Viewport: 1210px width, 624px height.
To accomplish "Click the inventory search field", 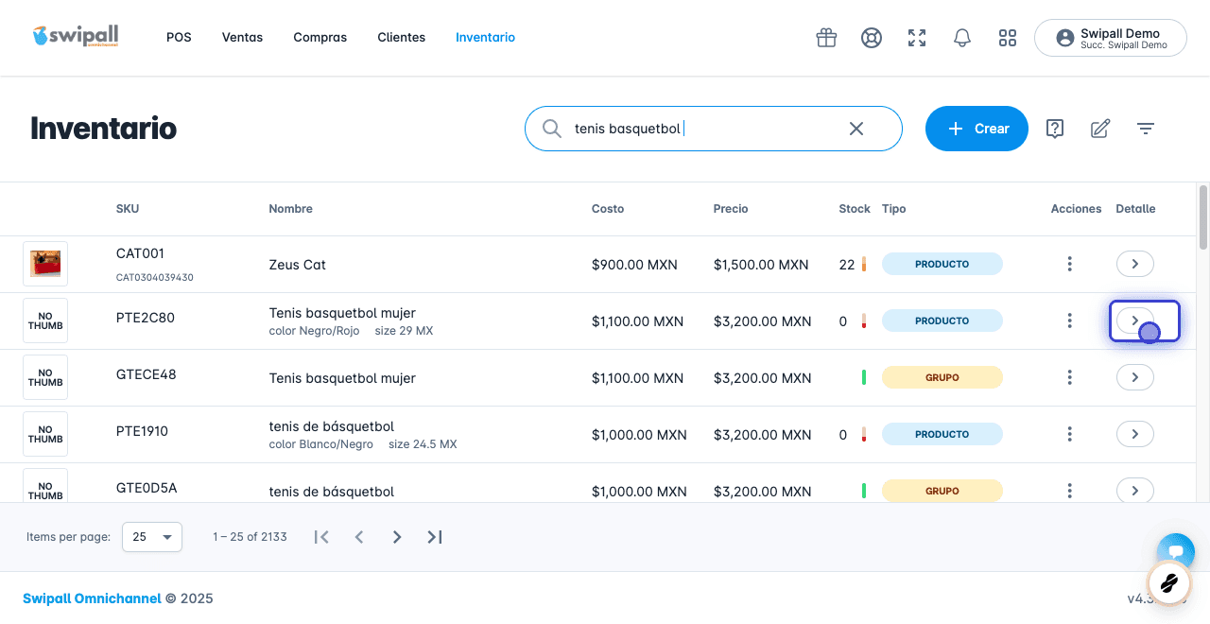I will coord(714,129).
